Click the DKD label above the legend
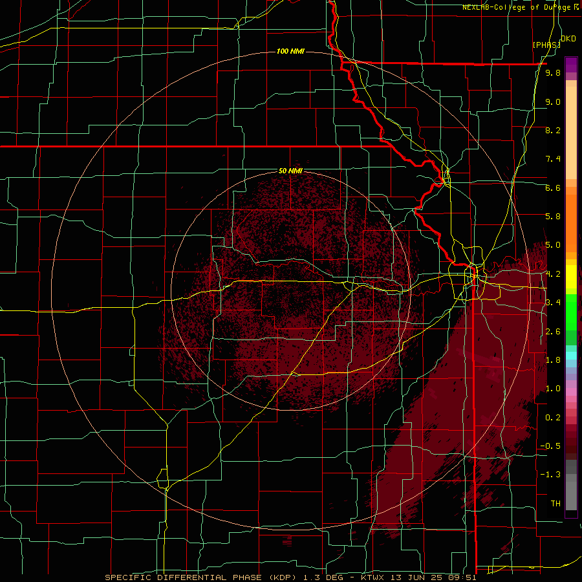 (x=568, y=39)
